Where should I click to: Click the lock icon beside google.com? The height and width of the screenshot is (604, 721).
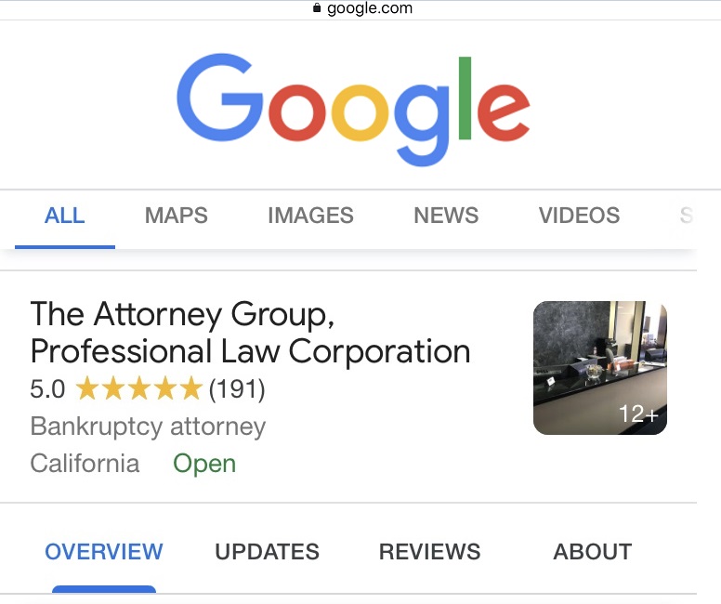[316, 7]
